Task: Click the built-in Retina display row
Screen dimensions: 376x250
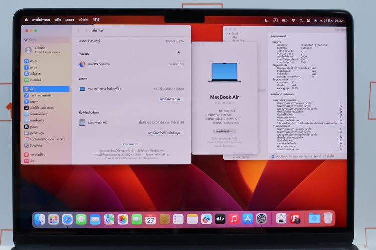Action: click(x=131, y=89)
